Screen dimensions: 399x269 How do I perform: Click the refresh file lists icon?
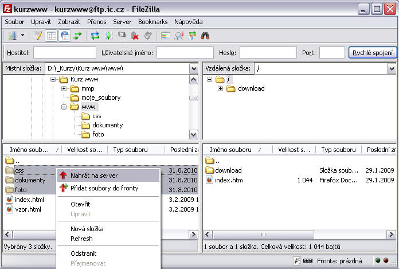(x=95, y=36)
